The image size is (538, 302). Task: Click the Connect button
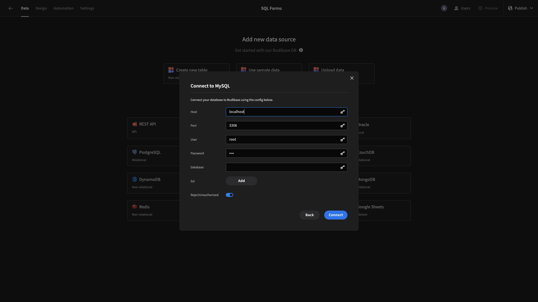pos(336,215)
